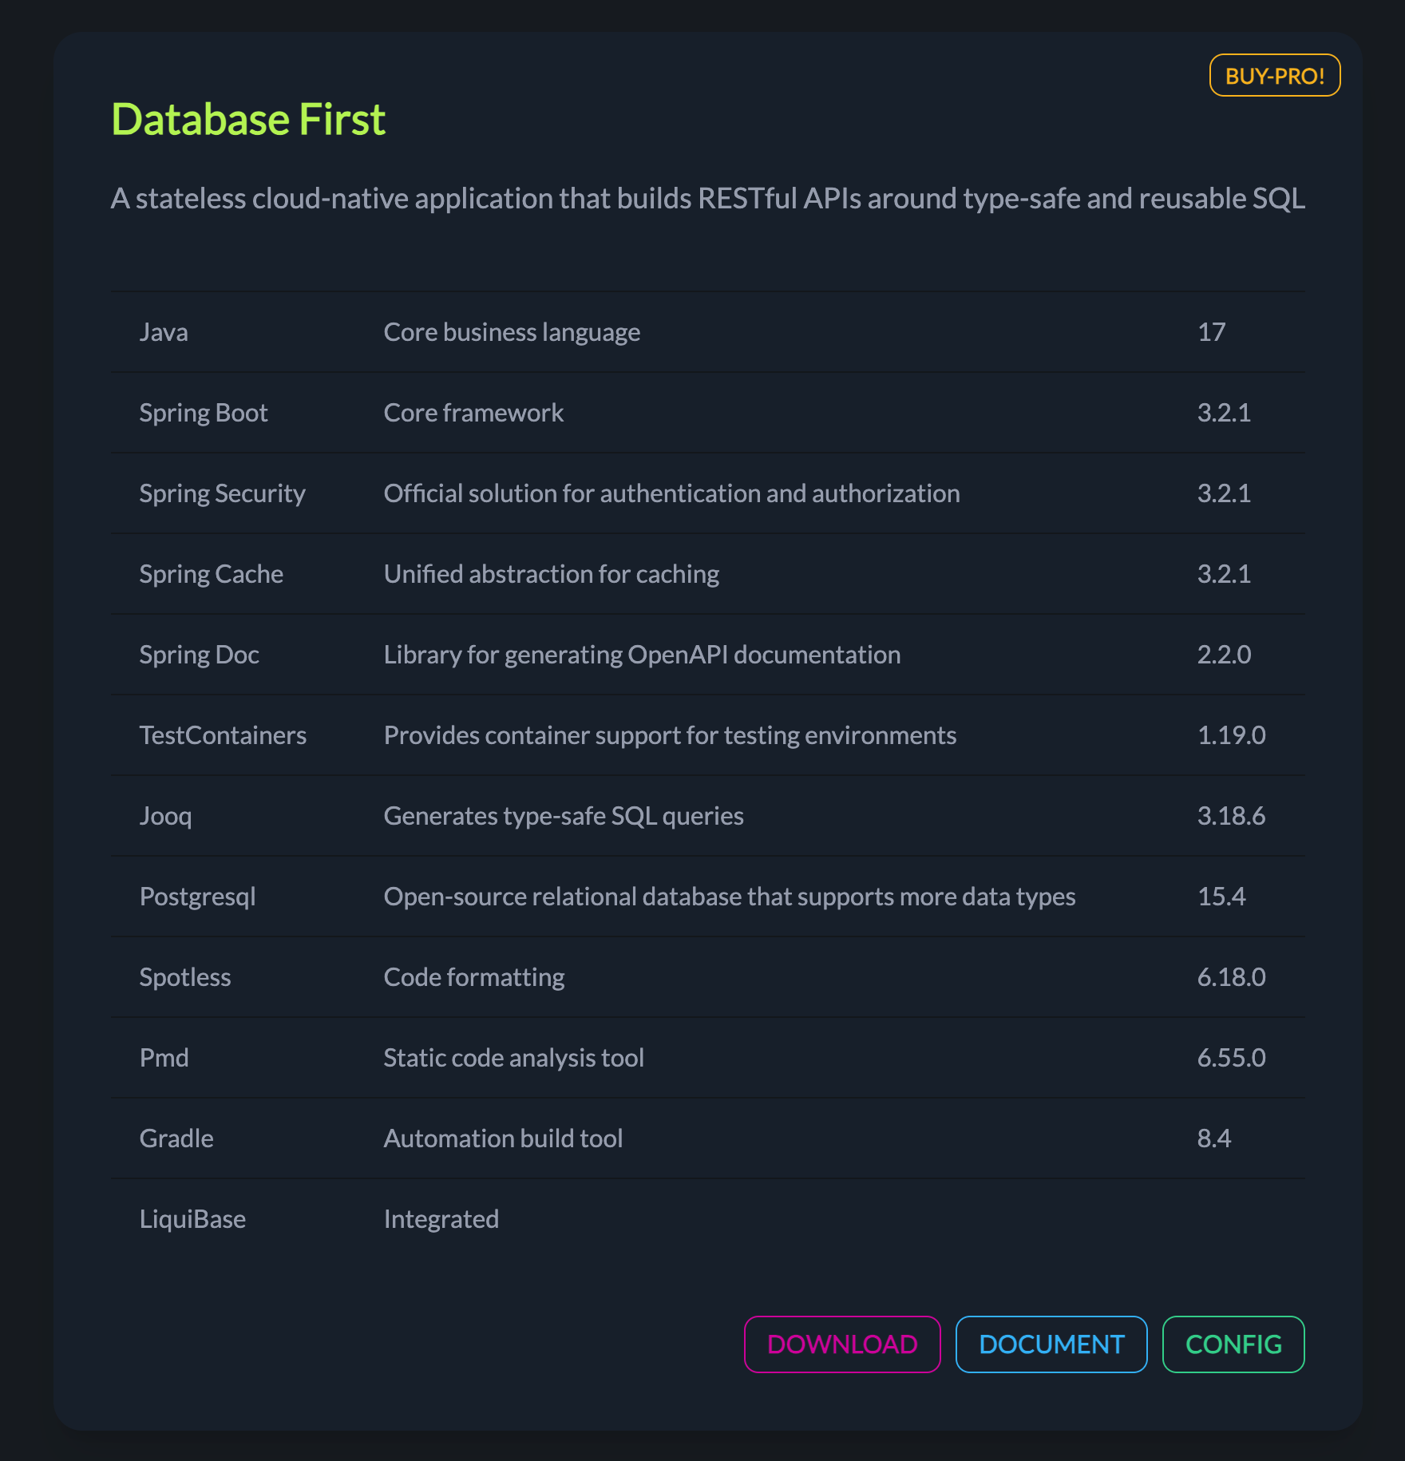Click the BUY-PRO! button

[1275, 75]
